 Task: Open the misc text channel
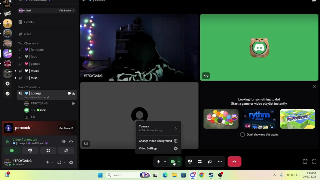[x=46, y=78]
